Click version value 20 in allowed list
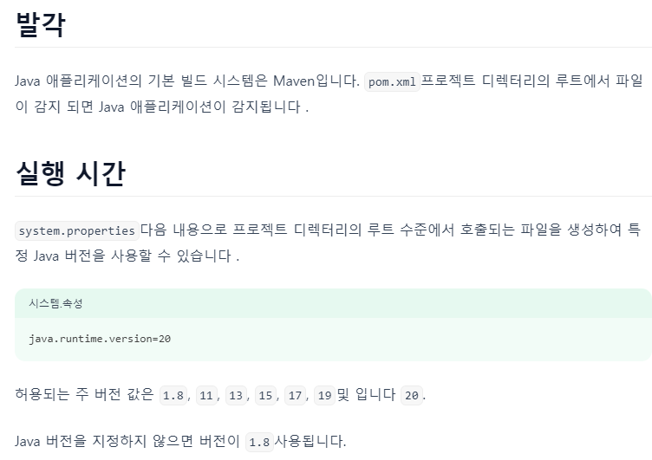 pos(412,395)
